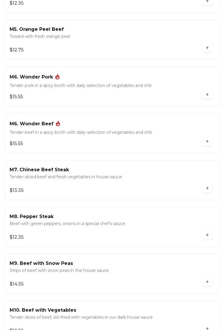This screenshot has width=224, height=330.
Task: Click the spicy flame icon on Wonder Beef
Action: 58,124
